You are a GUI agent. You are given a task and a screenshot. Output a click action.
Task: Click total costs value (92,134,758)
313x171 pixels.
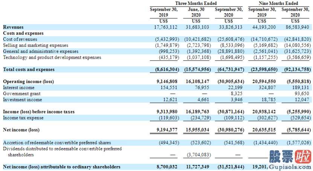click(x=298, y=70)
